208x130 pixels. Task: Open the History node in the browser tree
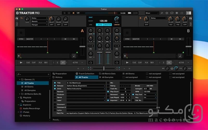click(x=27, y=116)
